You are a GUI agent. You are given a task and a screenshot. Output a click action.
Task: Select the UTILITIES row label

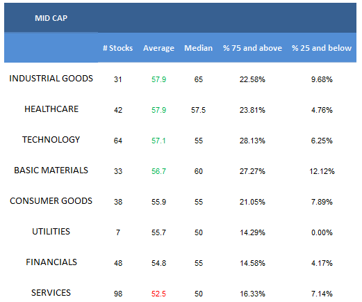point(51,232)
